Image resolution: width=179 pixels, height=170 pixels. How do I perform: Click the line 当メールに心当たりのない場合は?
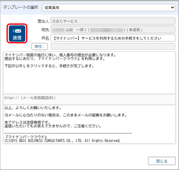point(66,115)
